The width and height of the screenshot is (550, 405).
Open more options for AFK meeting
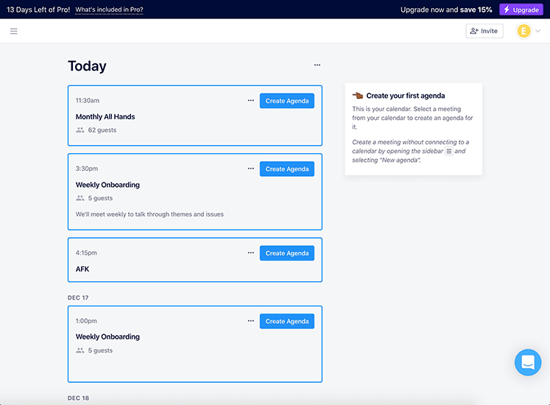pos(251,253)
